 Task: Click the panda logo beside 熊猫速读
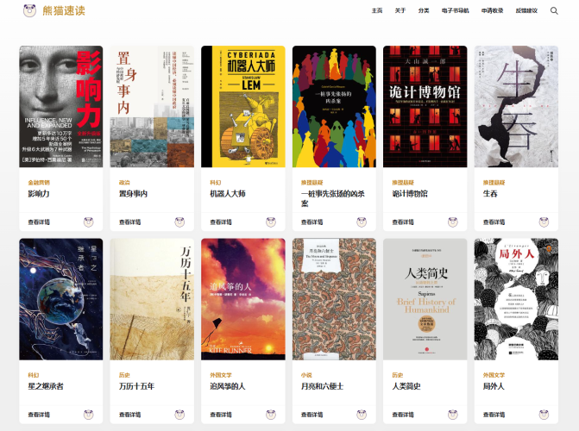29,10
